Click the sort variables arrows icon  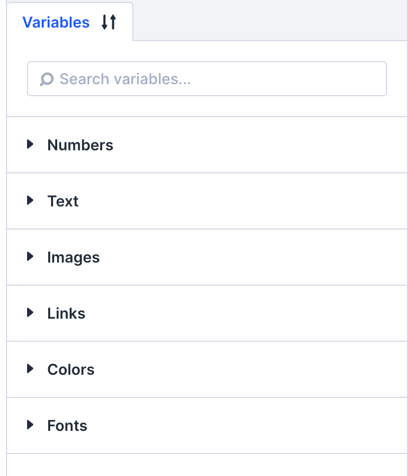click(x=109, y=22)
